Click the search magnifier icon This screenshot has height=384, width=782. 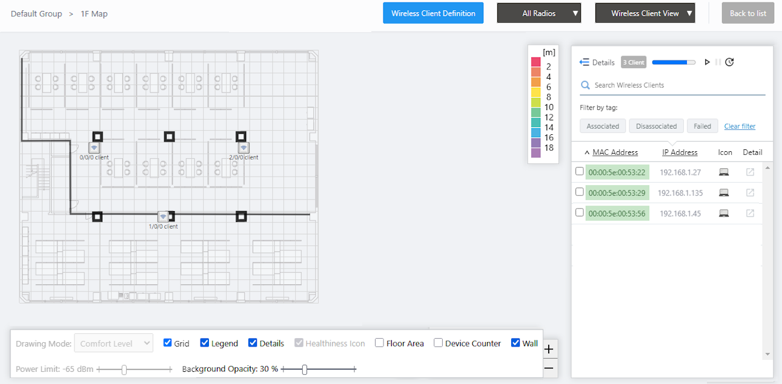pyautogui.click(x=585, y=85)
